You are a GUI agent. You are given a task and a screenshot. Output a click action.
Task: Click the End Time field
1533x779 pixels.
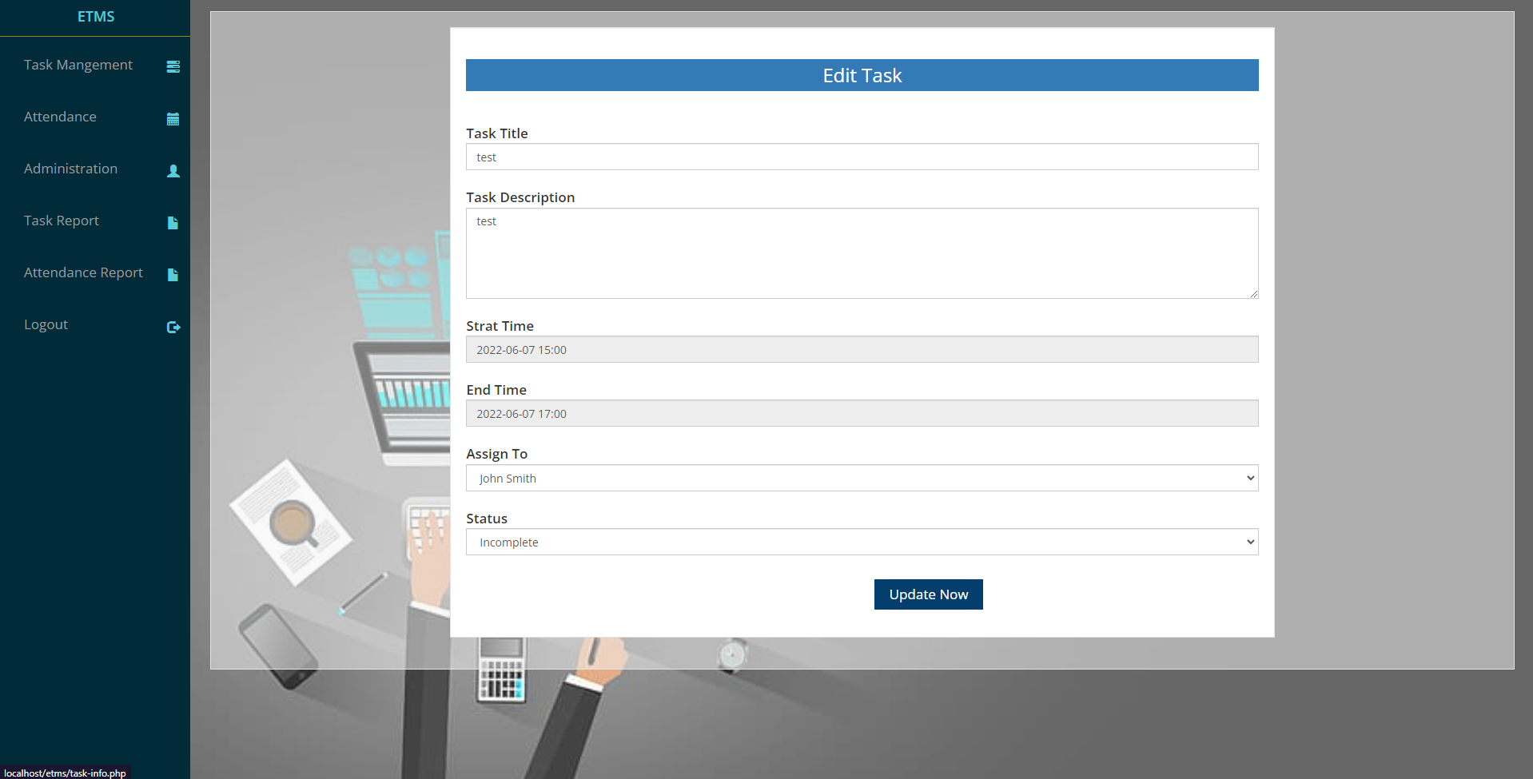pyautogui.click(x=862, y=413)
